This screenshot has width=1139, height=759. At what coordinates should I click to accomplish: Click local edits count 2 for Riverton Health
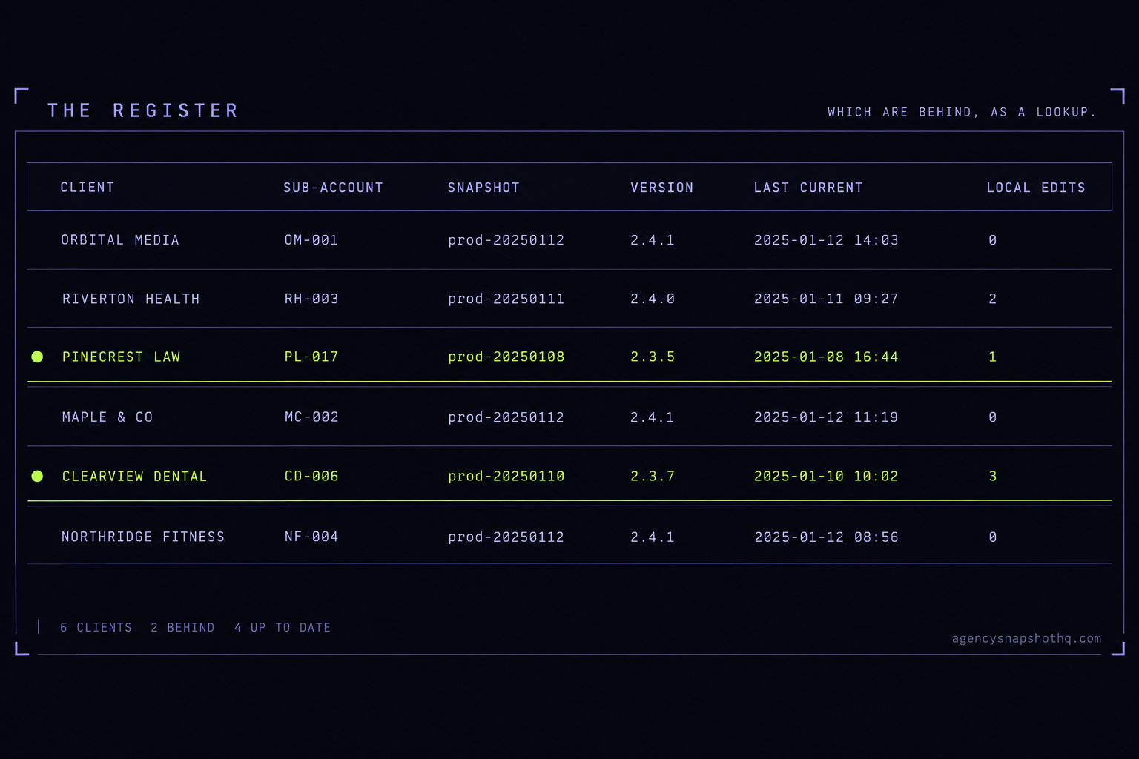pos(993,299)
